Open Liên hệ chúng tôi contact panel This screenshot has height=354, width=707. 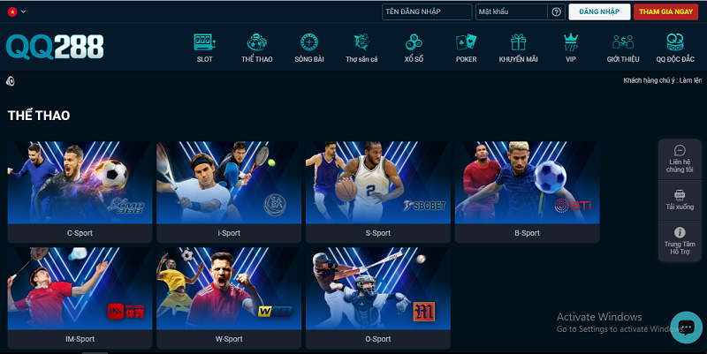click(680, 160)
